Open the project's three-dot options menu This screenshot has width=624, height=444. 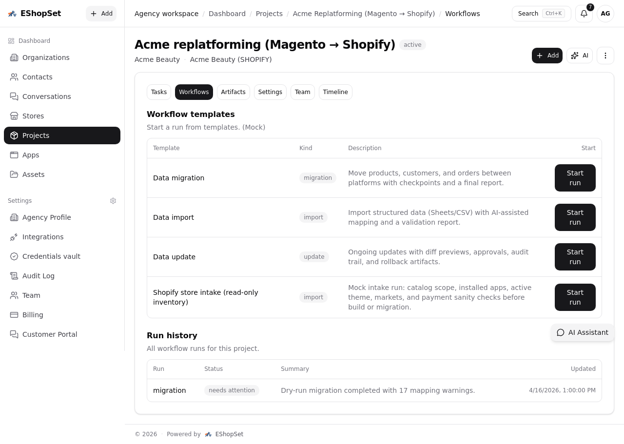(605, 56)
